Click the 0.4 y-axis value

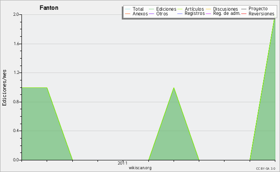[x=16, y=131]
